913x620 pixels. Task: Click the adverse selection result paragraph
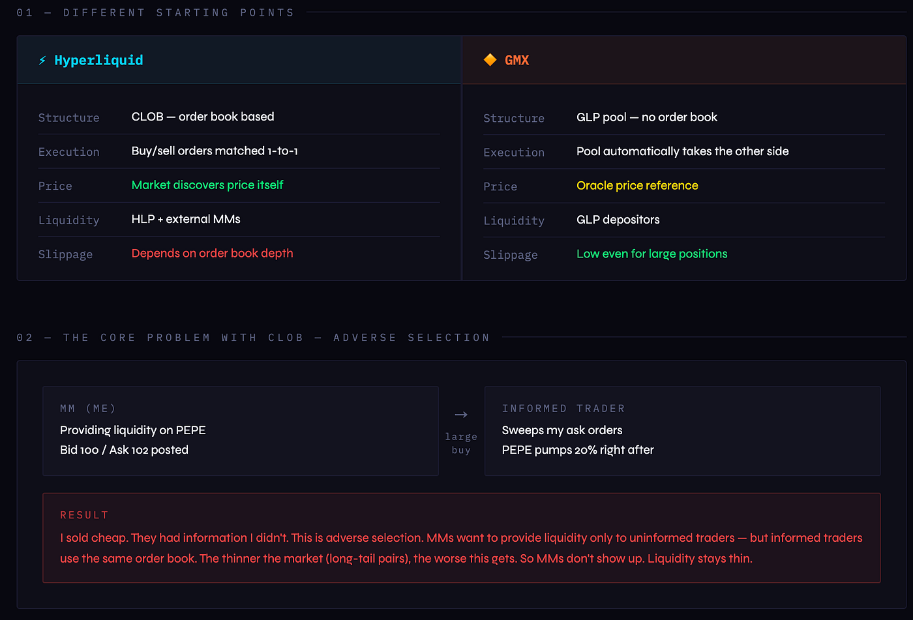pos(461,548)
